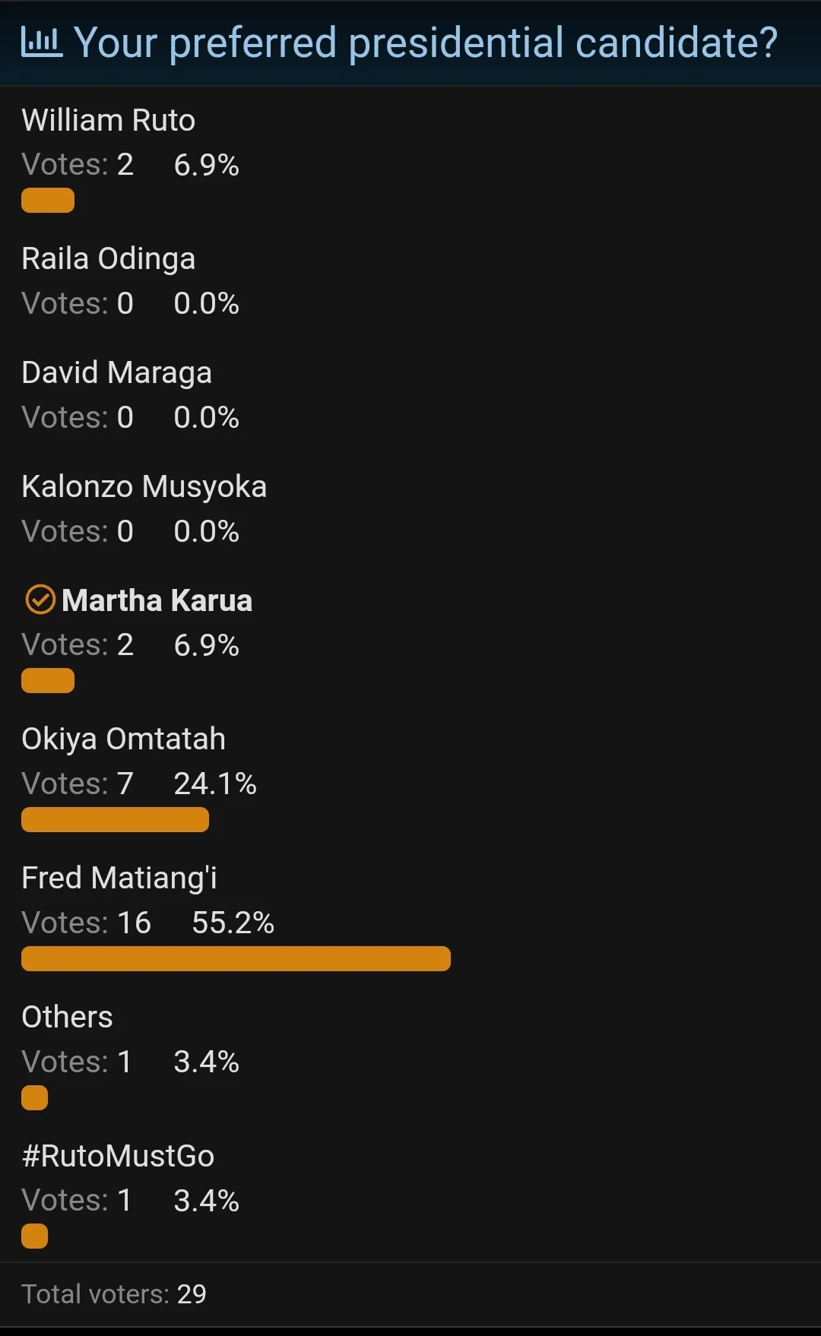The image size is (821, 1336).
Task: Choose Okiya Omtatah option
Action: click(x=123, y=739)
